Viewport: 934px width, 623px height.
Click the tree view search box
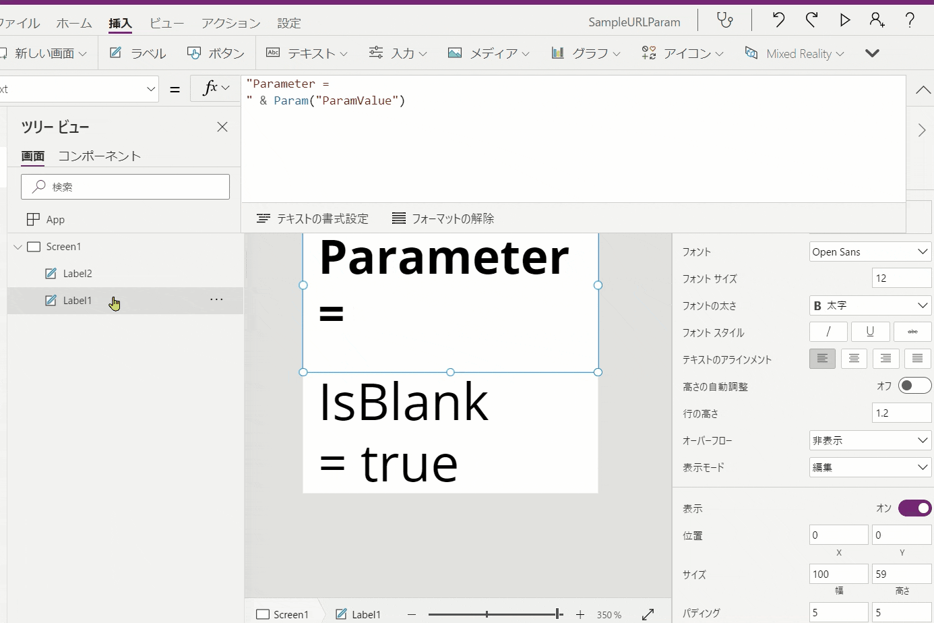coord(125,187)
